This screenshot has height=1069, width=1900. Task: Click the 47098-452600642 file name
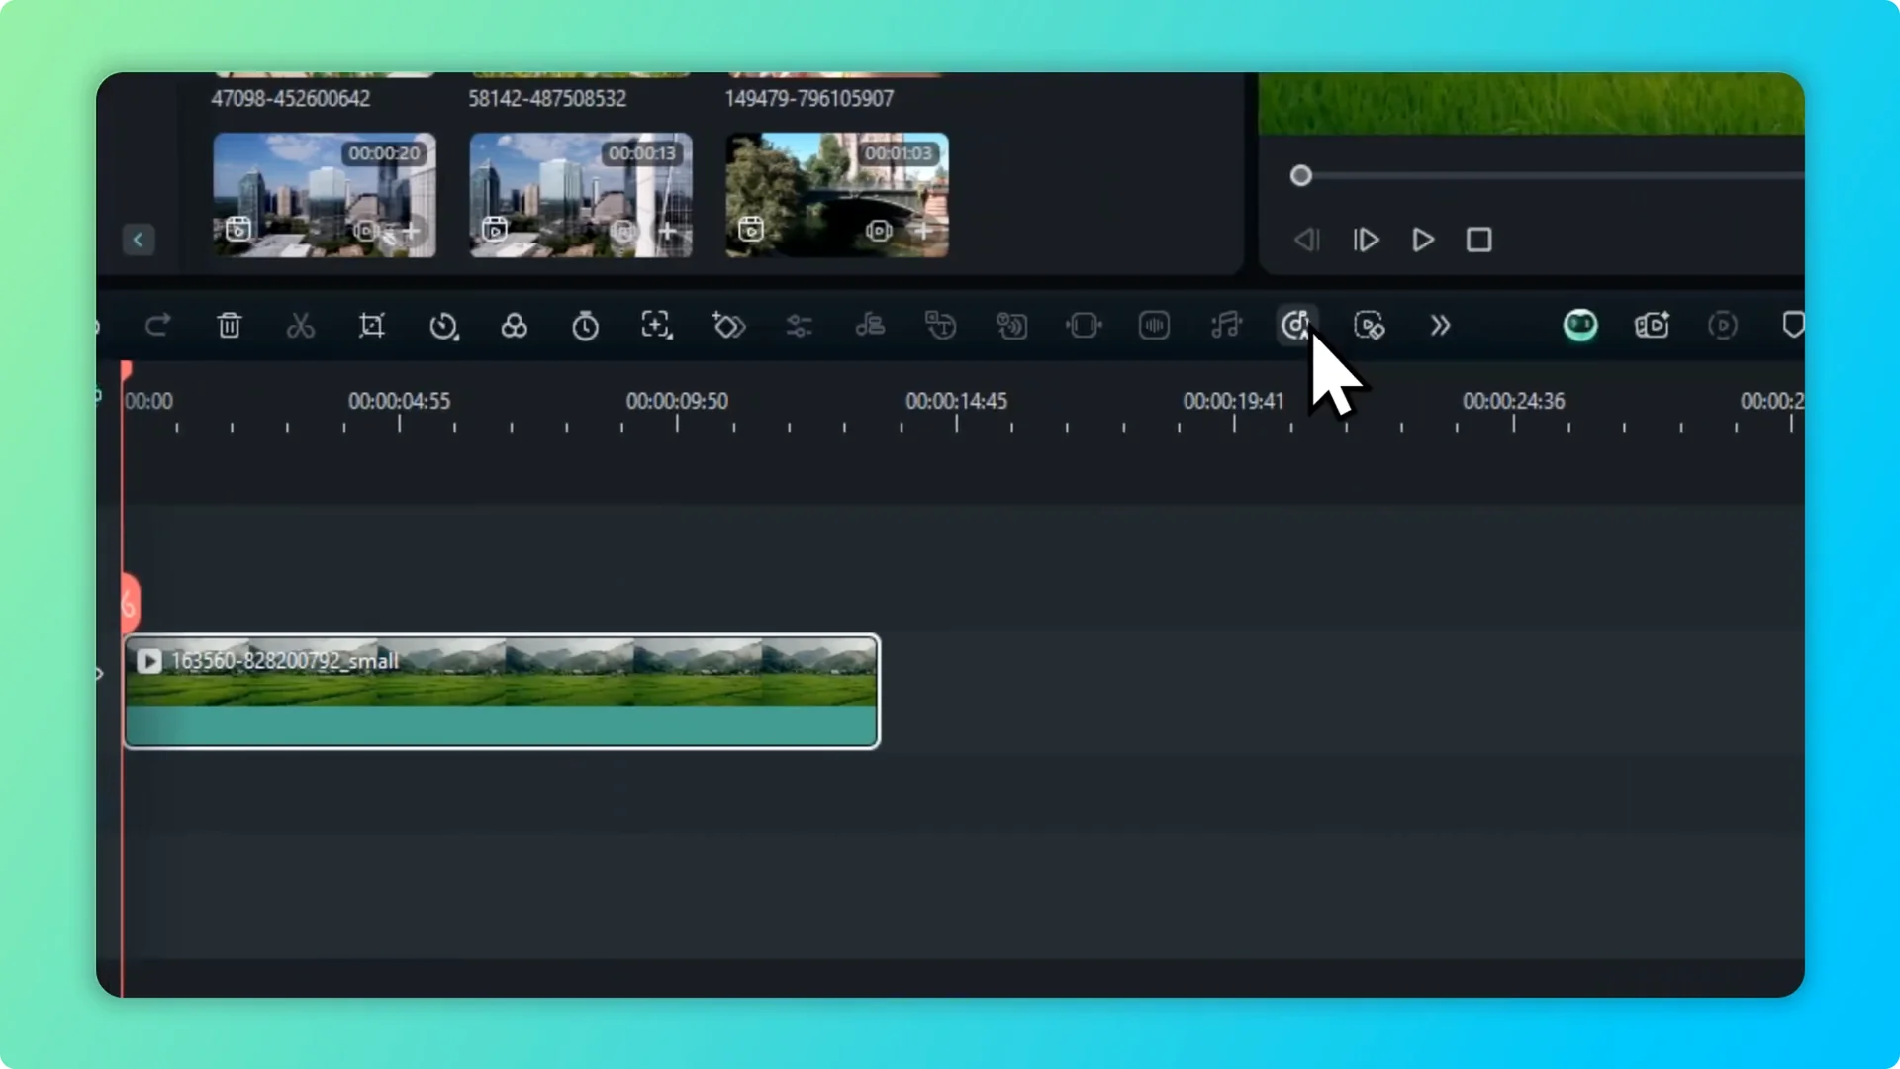click(291, 99)
